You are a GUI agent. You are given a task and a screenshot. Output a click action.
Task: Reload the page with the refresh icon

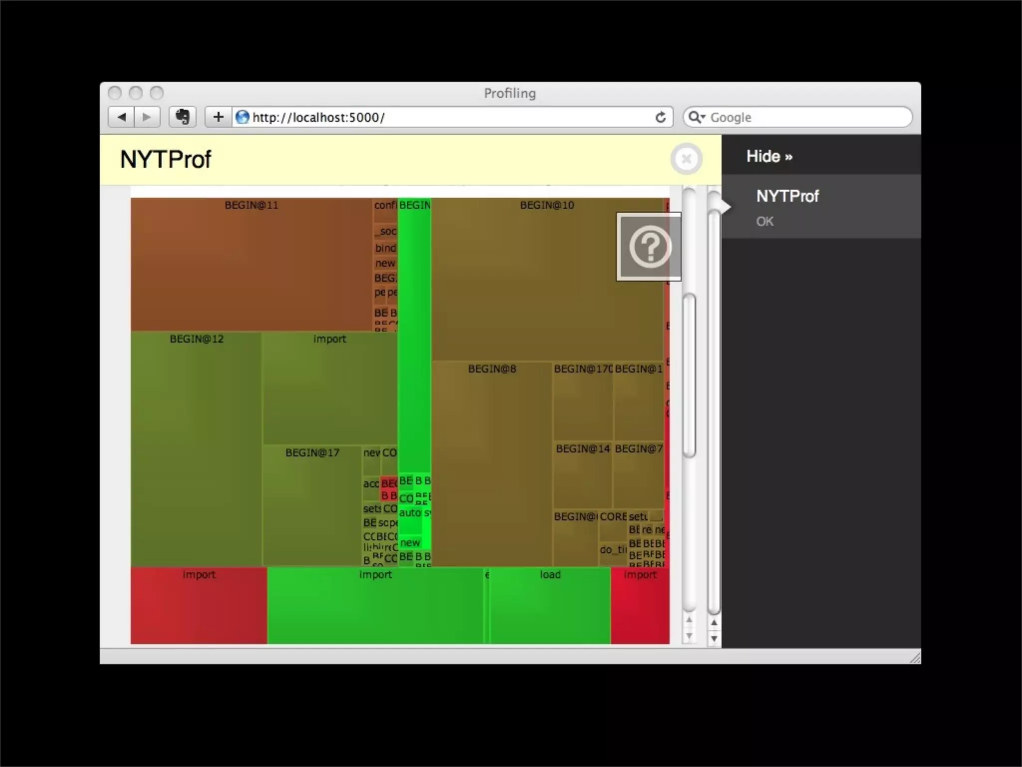660,117
